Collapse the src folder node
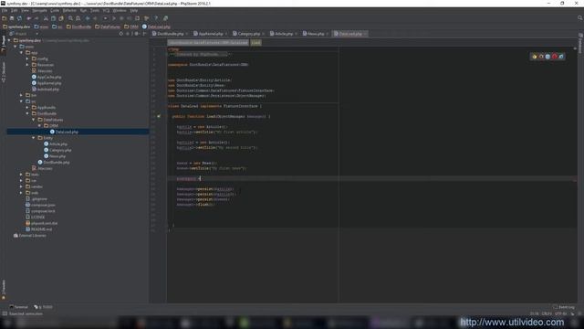The height and width of the screenshot is (329, 584). pyautogui.click(x=21, y=101)
